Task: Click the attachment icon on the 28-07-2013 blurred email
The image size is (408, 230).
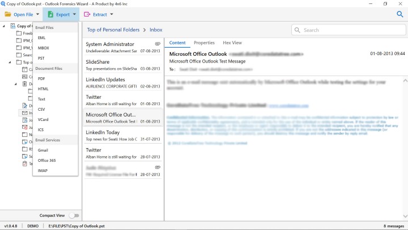Action: click(158, 167)
